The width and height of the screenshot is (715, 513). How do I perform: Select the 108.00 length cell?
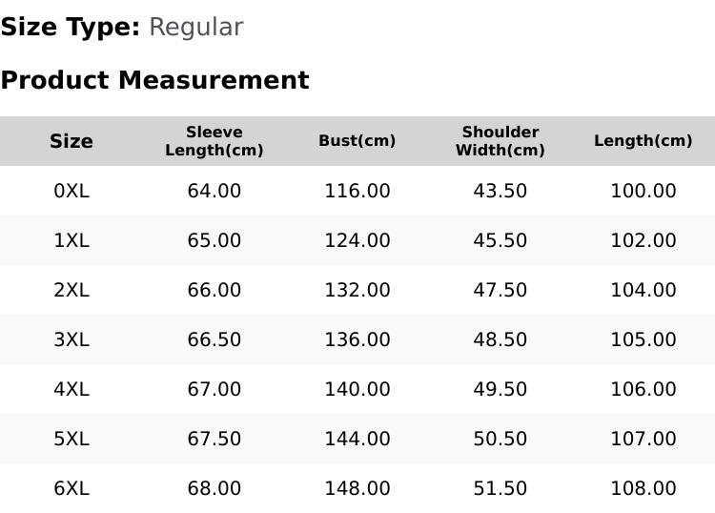pos(643,489)
